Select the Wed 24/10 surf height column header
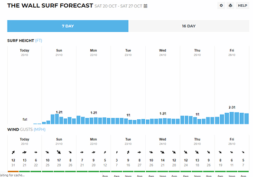This screenshot has height=177, width=253. pos(163,52)
